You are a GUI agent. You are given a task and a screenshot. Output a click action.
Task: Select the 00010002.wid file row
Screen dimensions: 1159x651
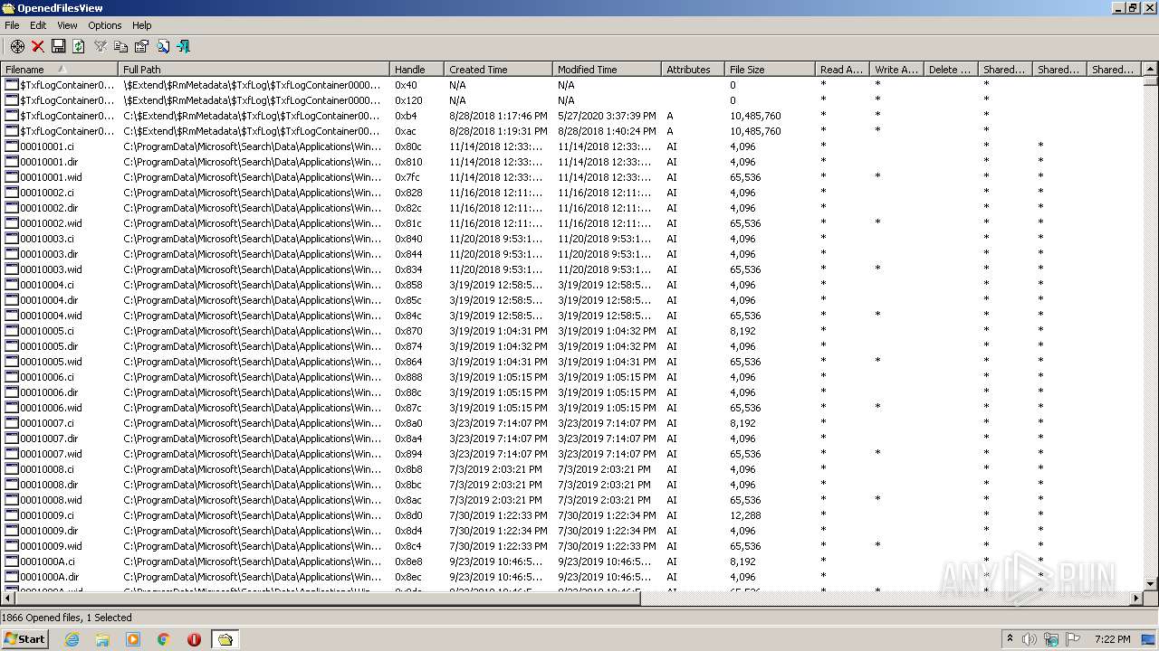571,223
